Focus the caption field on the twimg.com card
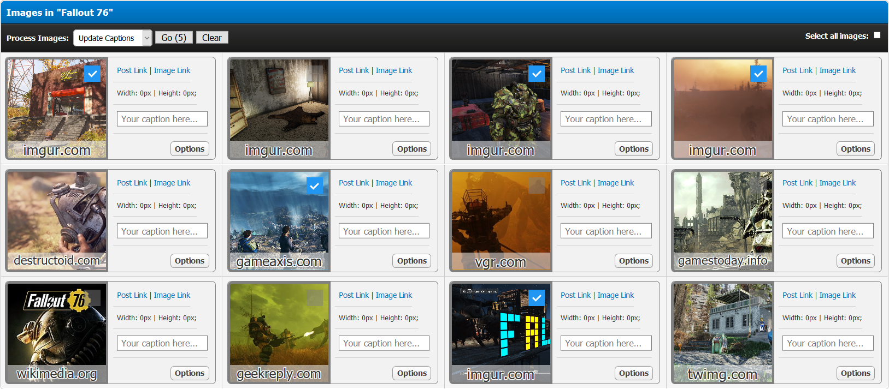The height and width of the screenshot is (389, 889). 828,343
